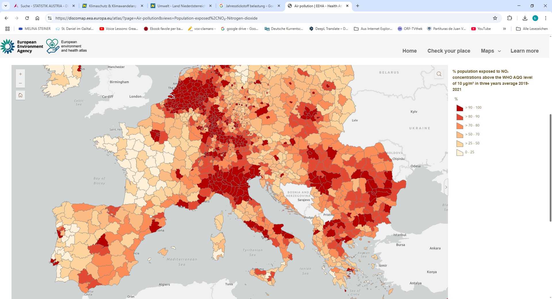The width and height of the screenshot is (552, 299).
Task: Switch to the Umwelt - Land Niederösterreich tab
Action: tap(180, 6)
